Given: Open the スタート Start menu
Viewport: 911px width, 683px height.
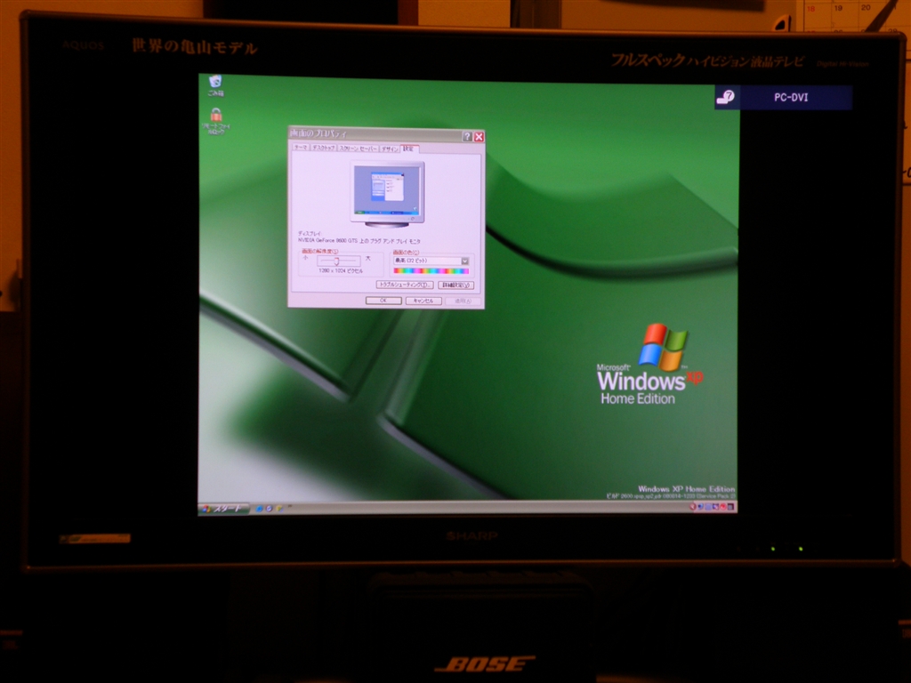Looking at the screenshot, I should click(224, 509).
